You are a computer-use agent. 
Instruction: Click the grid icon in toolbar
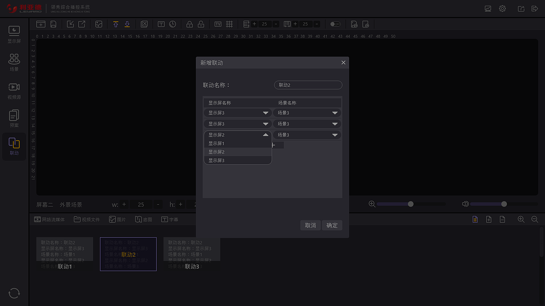point(229,24)
